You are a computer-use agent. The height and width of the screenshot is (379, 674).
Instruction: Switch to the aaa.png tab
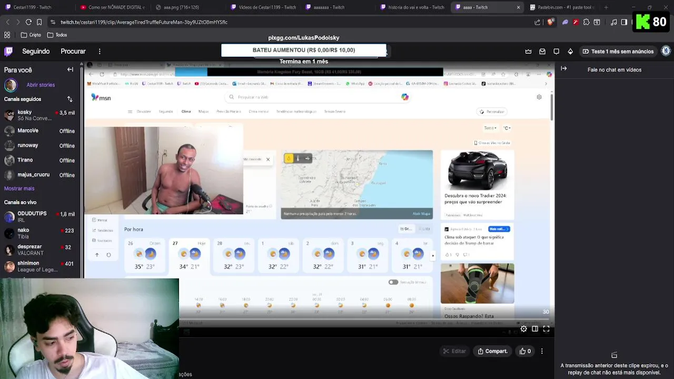coord(189,7)
